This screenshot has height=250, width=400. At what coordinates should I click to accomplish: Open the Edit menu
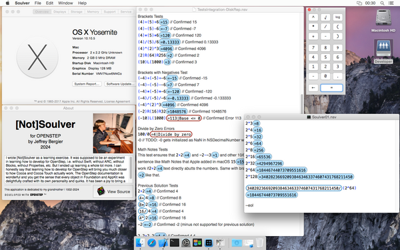49,3
